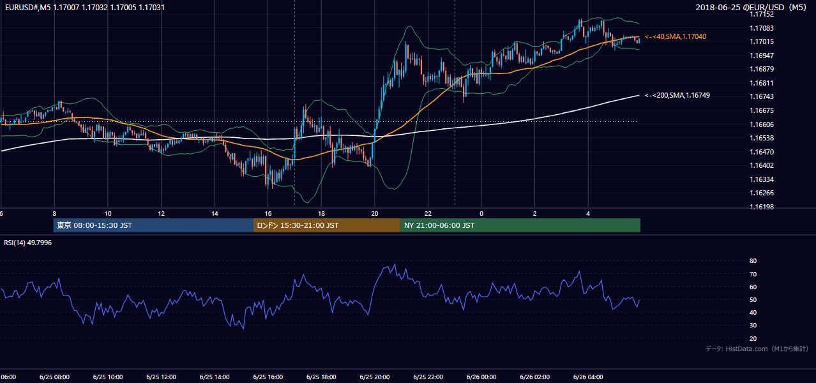
Task: Click price level 1.16811 on the axis
Action: [762, 83]
